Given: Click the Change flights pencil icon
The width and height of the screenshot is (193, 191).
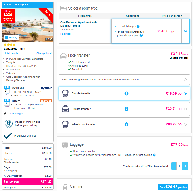Looking at the screenshot, I should click(5, 113).
